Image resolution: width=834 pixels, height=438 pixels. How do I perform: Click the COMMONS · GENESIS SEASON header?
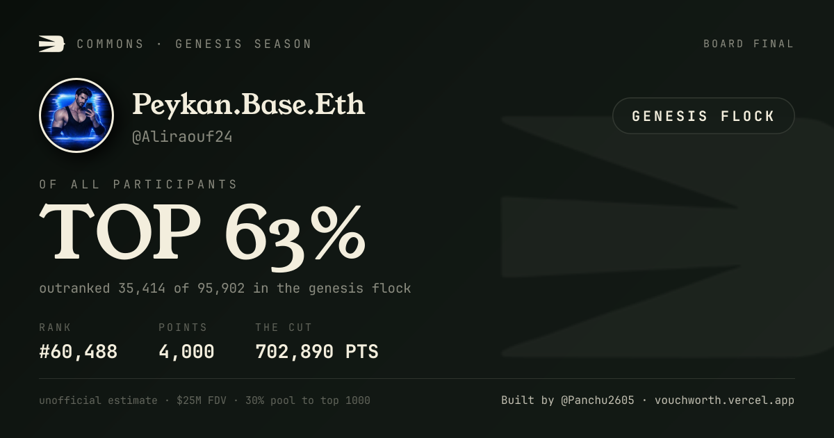pyautogui.click(x=194, y=44)
